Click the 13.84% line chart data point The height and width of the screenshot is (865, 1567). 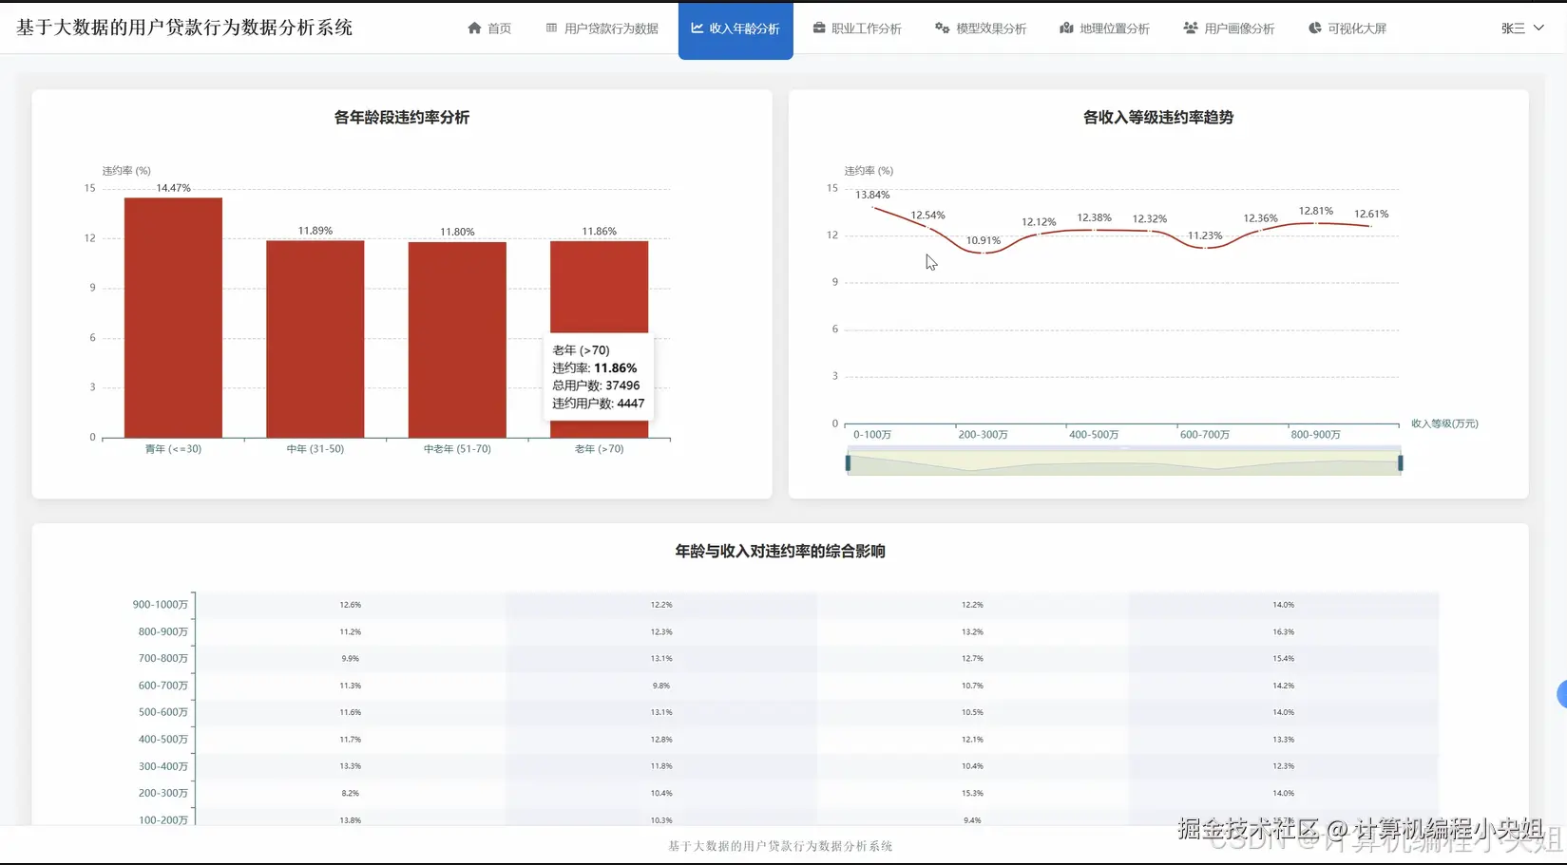tap(874, 207)
